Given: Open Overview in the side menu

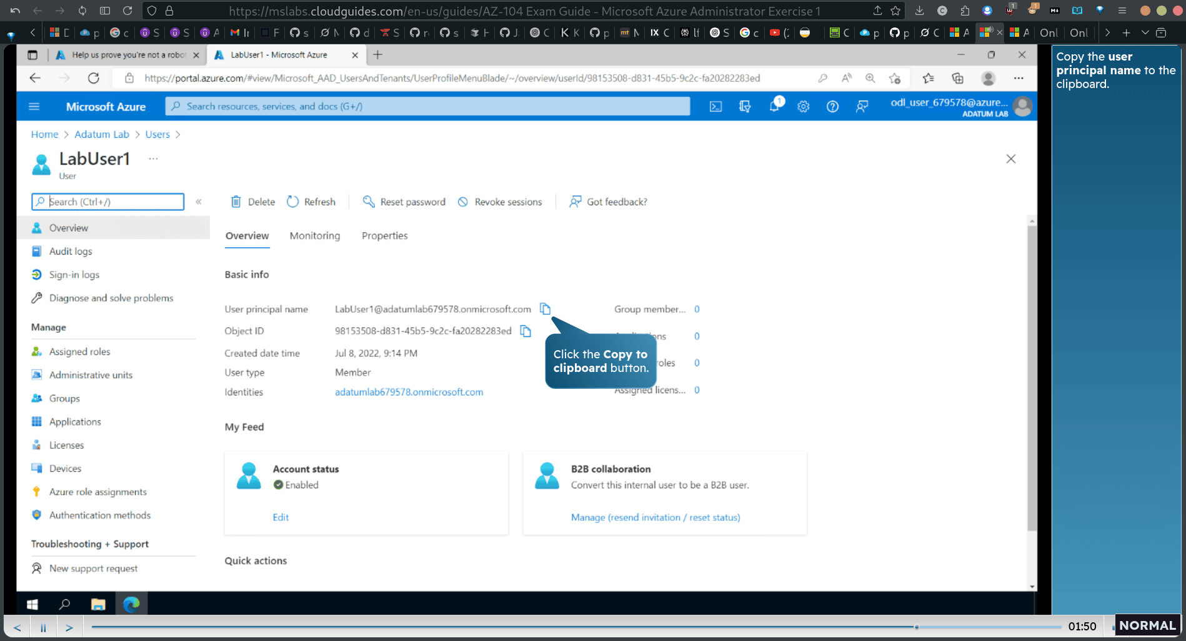Looking at the screenshot, I should click(x=113, y=228).
